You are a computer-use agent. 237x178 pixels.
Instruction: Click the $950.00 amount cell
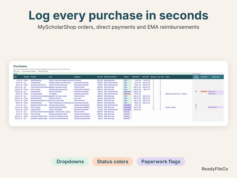tap(100, 101)
